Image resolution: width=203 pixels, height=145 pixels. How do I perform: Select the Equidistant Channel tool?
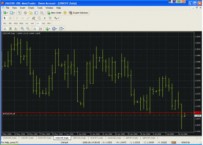tap(33, 18)
